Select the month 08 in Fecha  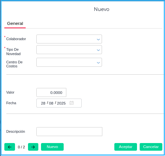pyautogui.click(x=51, y=103)
